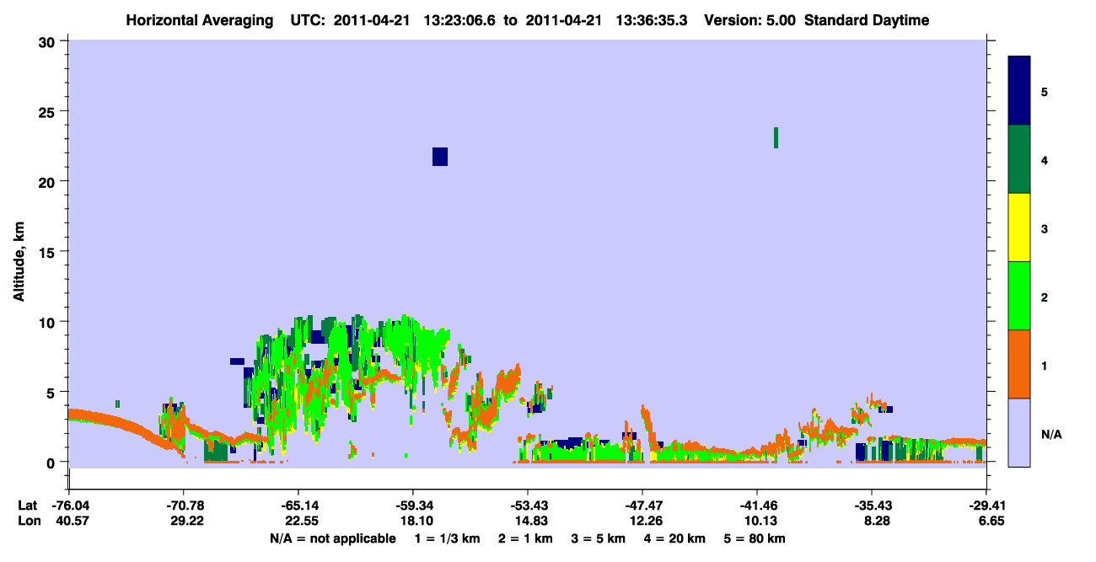Click latitude value -53.43
This screenshot has width=1096, height=562.
528,506
